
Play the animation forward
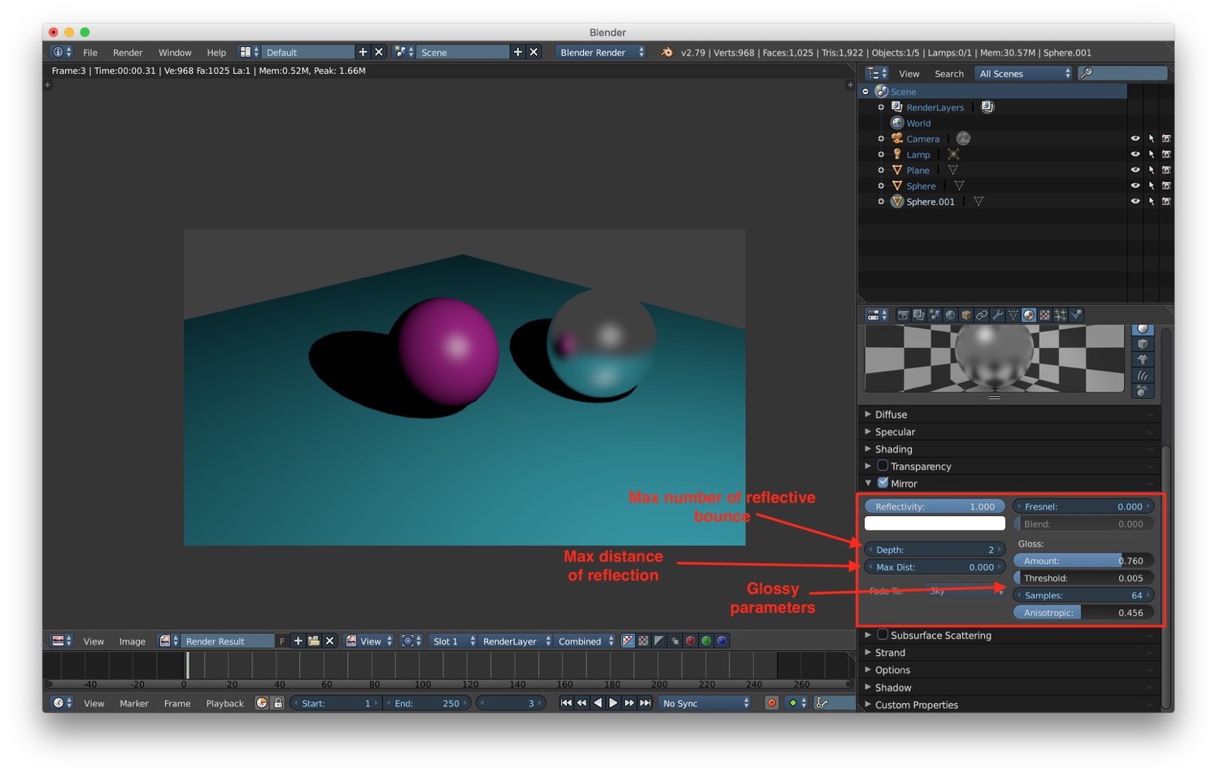click(x=613, y=702)
